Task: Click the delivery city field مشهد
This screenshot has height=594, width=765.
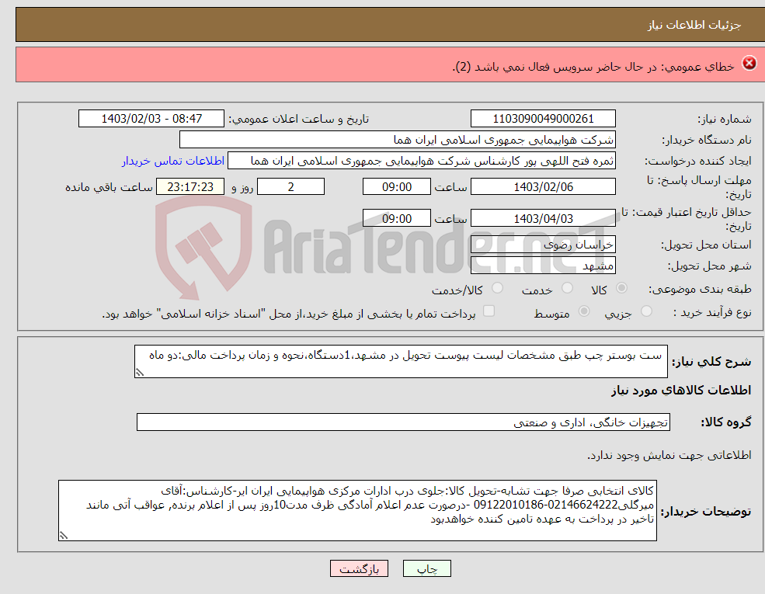Action: [543, 266]
